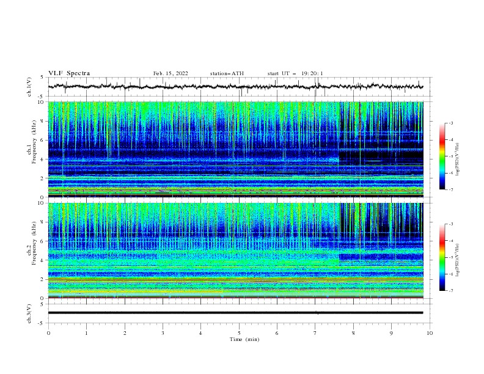Click time axis tick label "0" at bottom

click(48, 333)
